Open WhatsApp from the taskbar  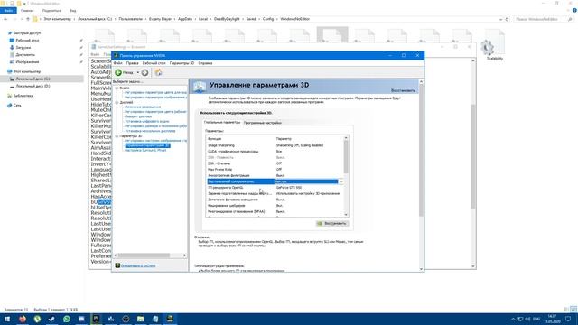click(66, 319)
